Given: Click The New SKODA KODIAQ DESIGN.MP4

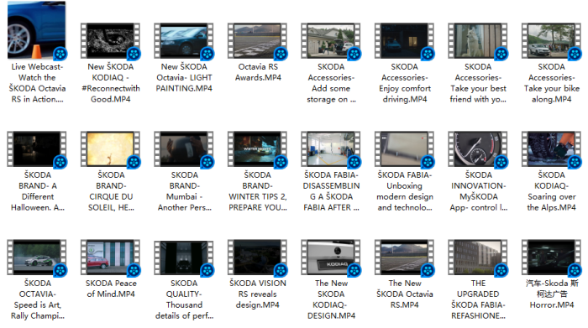Looking at the screenshot, I should pos(331,258).
